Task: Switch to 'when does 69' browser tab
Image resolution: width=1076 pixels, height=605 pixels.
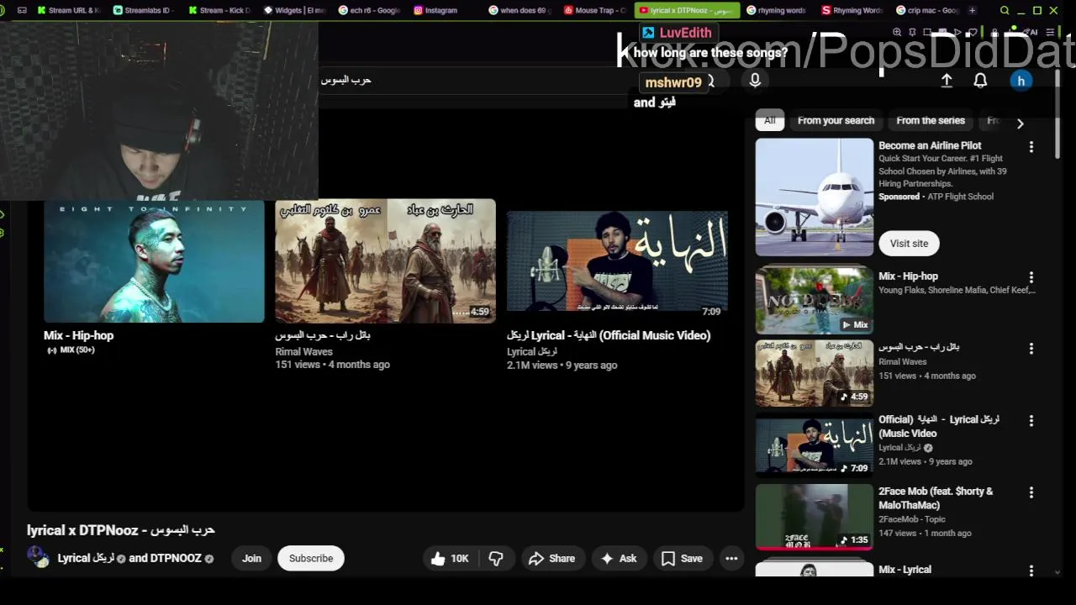Action: tap(519, 10)
